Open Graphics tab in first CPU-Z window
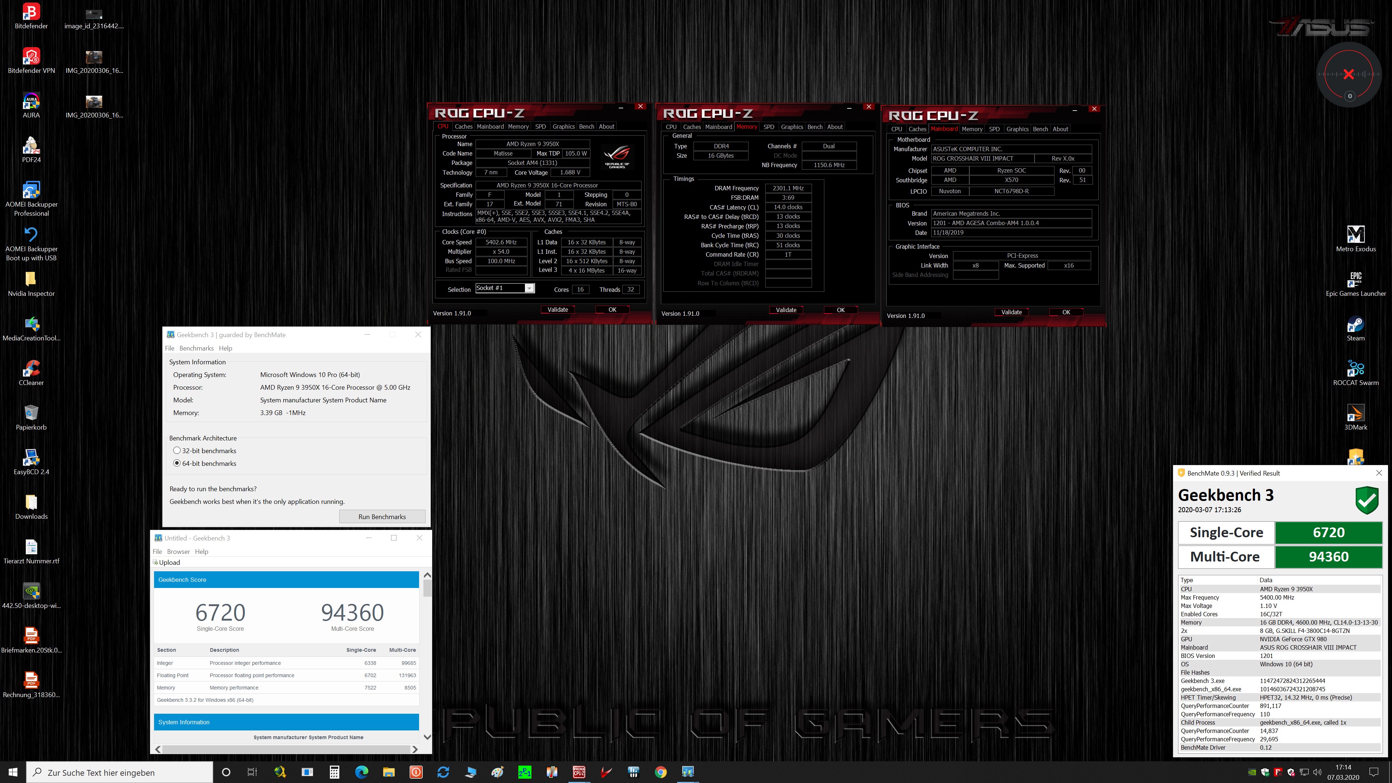This screenshot has width=1392, height=783. pos(563,127)
